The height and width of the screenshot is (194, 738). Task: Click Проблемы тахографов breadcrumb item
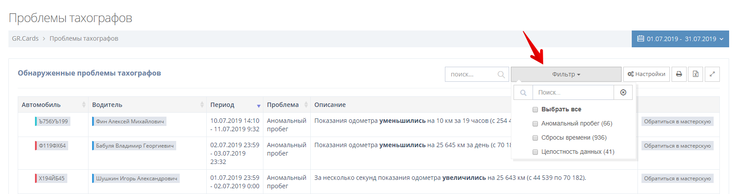tap(84, 38)
